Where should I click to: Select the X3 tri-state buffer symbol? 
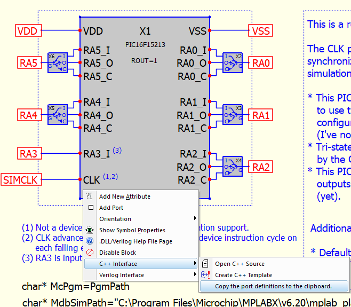[x=233, y=114]
